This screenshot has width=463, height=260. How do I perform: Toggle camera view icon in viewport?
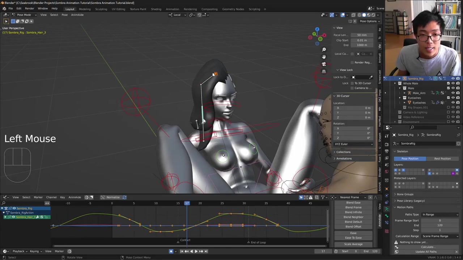(324, 64)
